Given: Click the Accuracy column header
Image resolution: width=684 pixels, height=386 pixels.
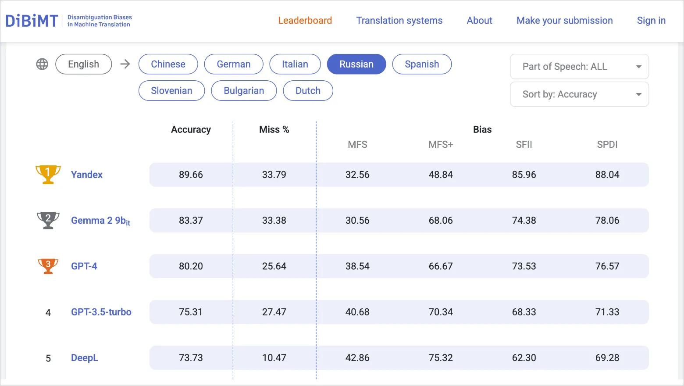Looking at the screenshot, I should pos(191,129).
